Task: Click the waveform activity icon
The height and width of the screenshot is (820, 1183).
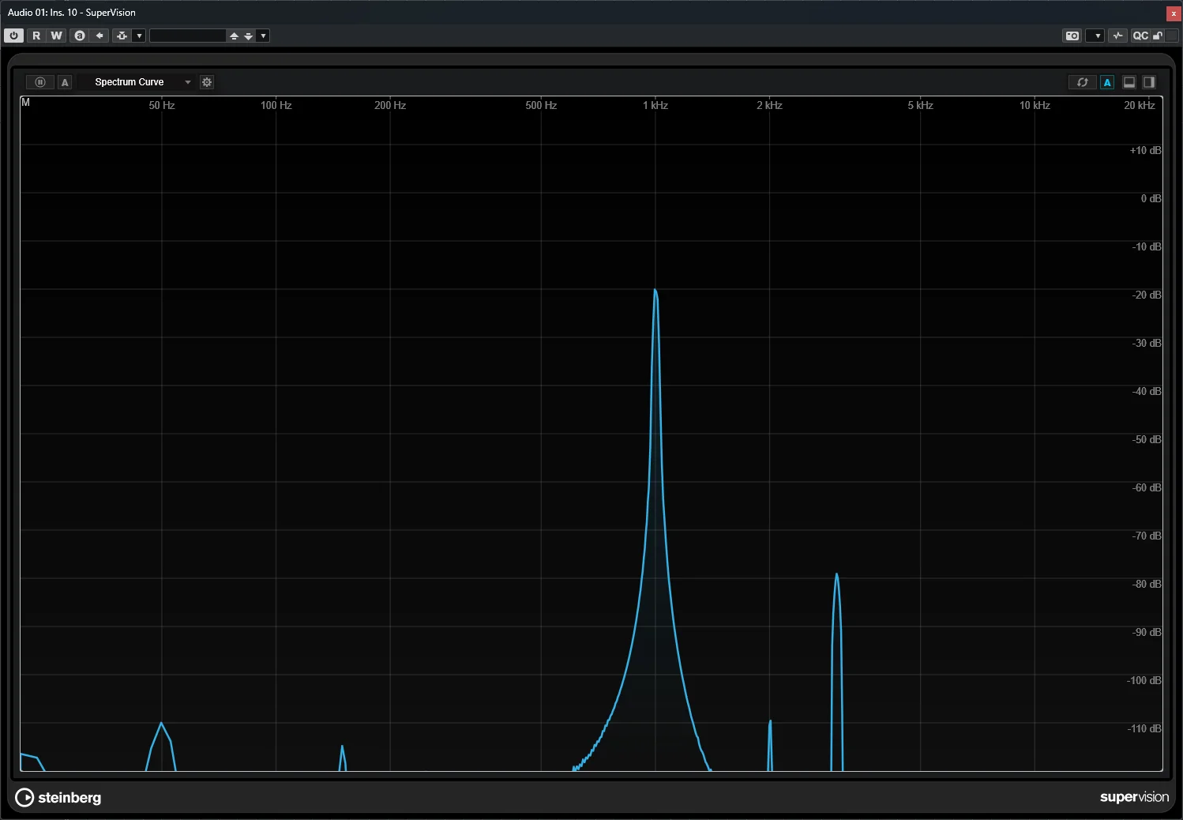Action: tap(1117, 36)
